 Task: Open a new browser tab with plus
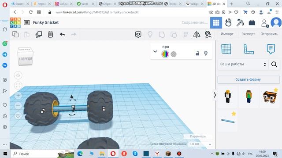[231, 4]
